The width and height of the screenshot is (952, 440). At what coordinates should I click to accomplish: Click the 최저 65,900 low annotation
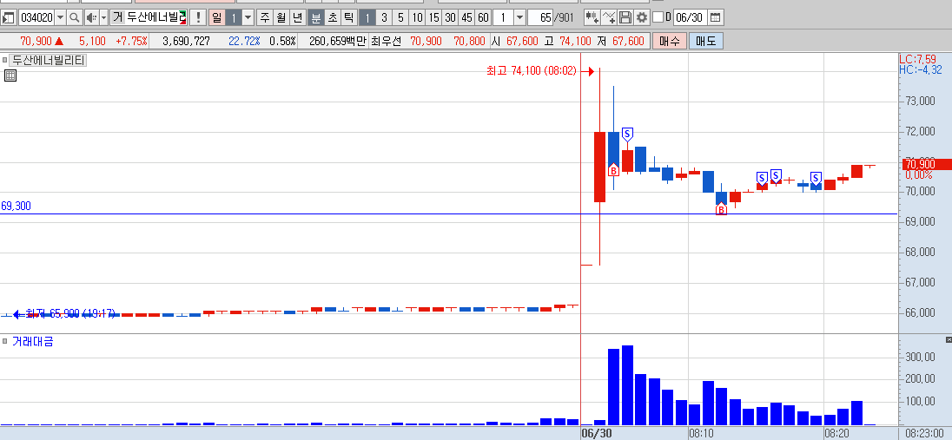click(x=69, y=314)
